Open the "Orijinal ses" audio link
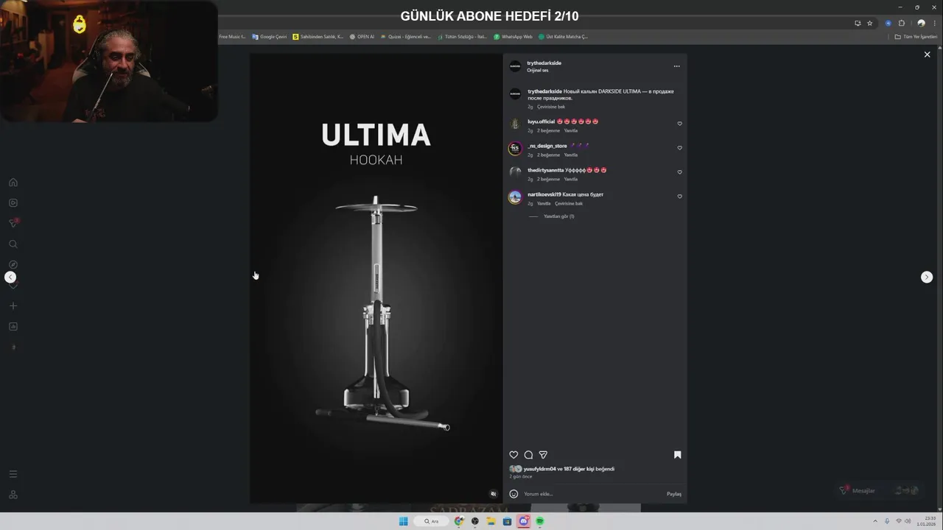 [538, 71]
